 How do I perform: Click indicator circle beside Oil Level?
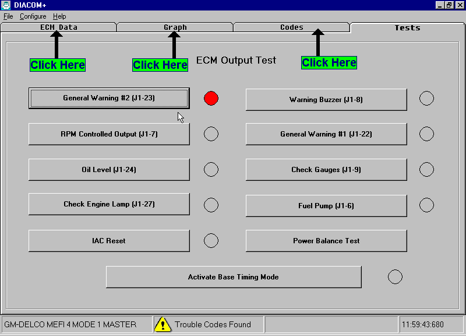tap(211, 169)
